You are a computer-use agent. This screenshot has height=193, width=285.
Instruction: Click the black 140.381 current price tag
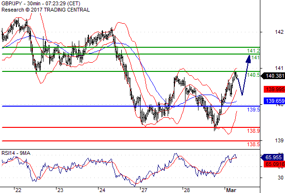tap(273, 76)
